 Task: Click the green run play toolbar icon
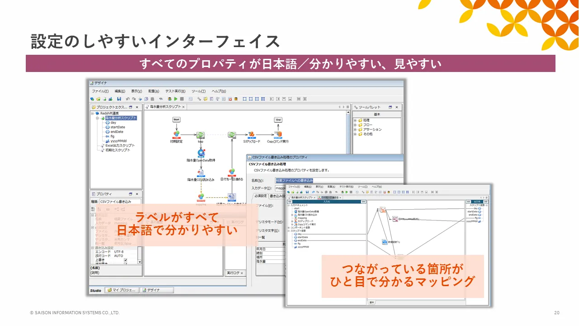click(176, 99)
